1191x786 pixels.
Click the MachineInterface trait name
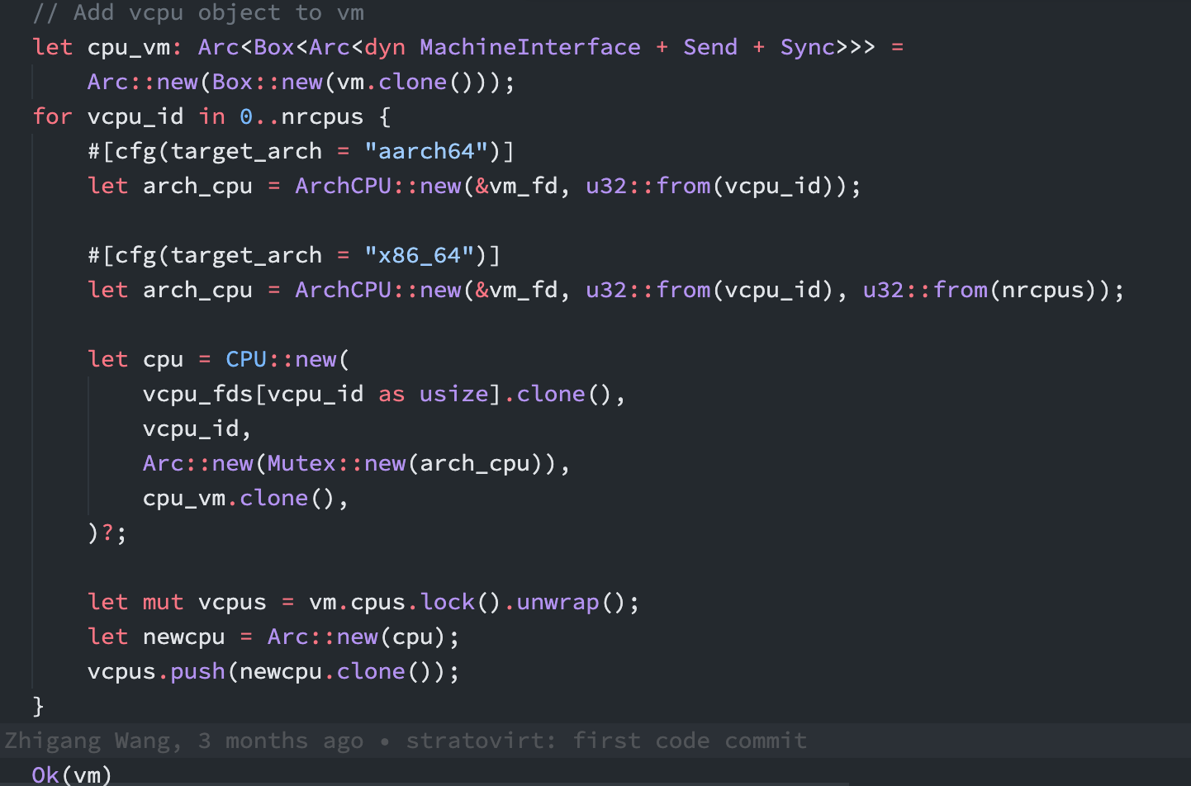530,47
